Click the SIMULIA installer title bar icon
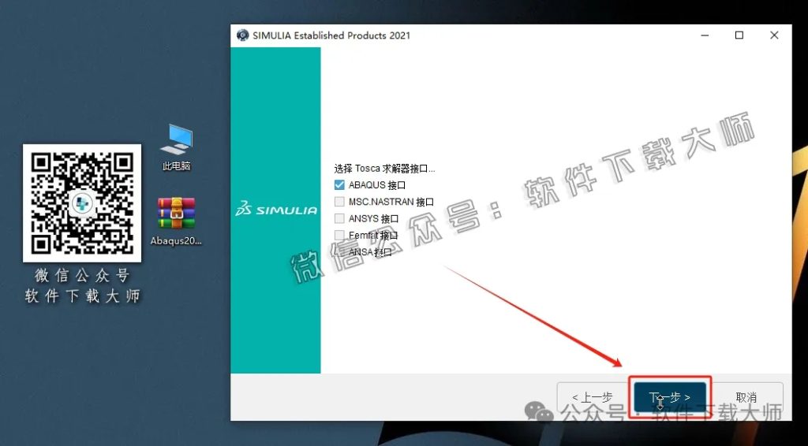Screen dimensions: 808x446 tap(242, 35)
